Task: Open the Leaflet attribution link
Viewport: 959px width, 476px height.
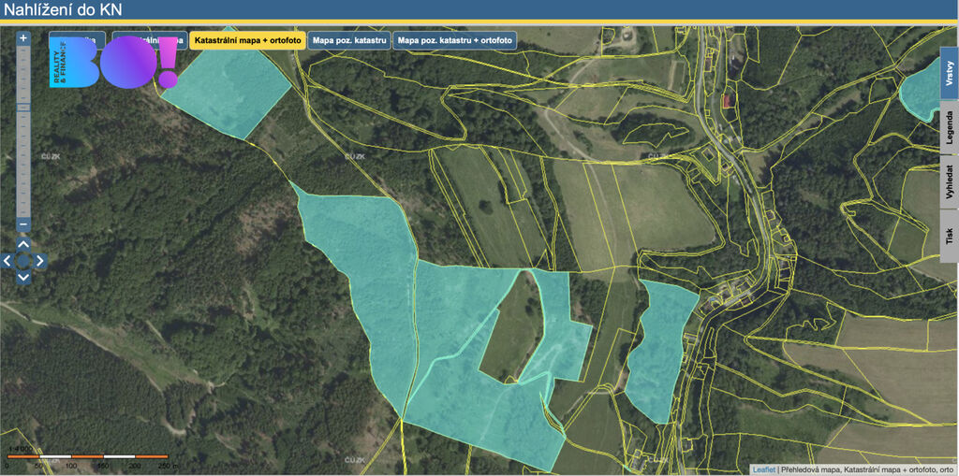Action: click(x=763, y=469)
